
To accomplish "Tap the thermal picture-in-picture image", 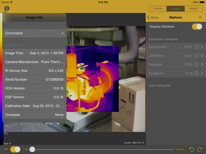I will coord(93,79).
